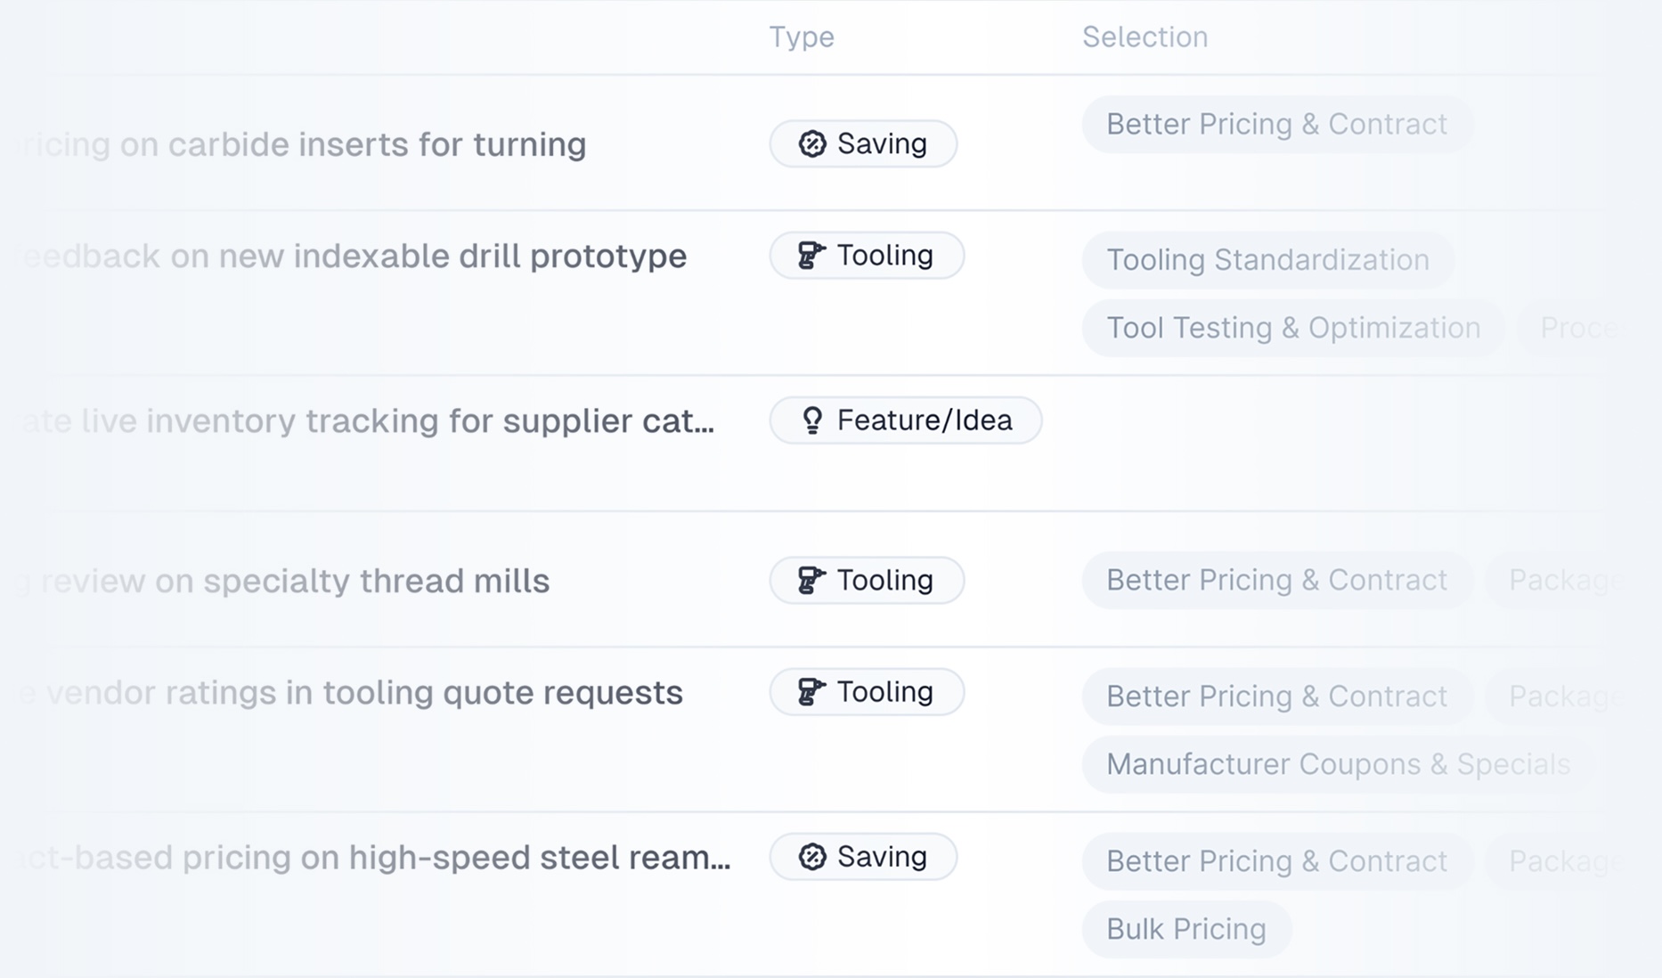Select the Tool Testing & Optimization tag
Image resolution: width=1662 pixels, height=978 pixels.
coord(1293,328)
